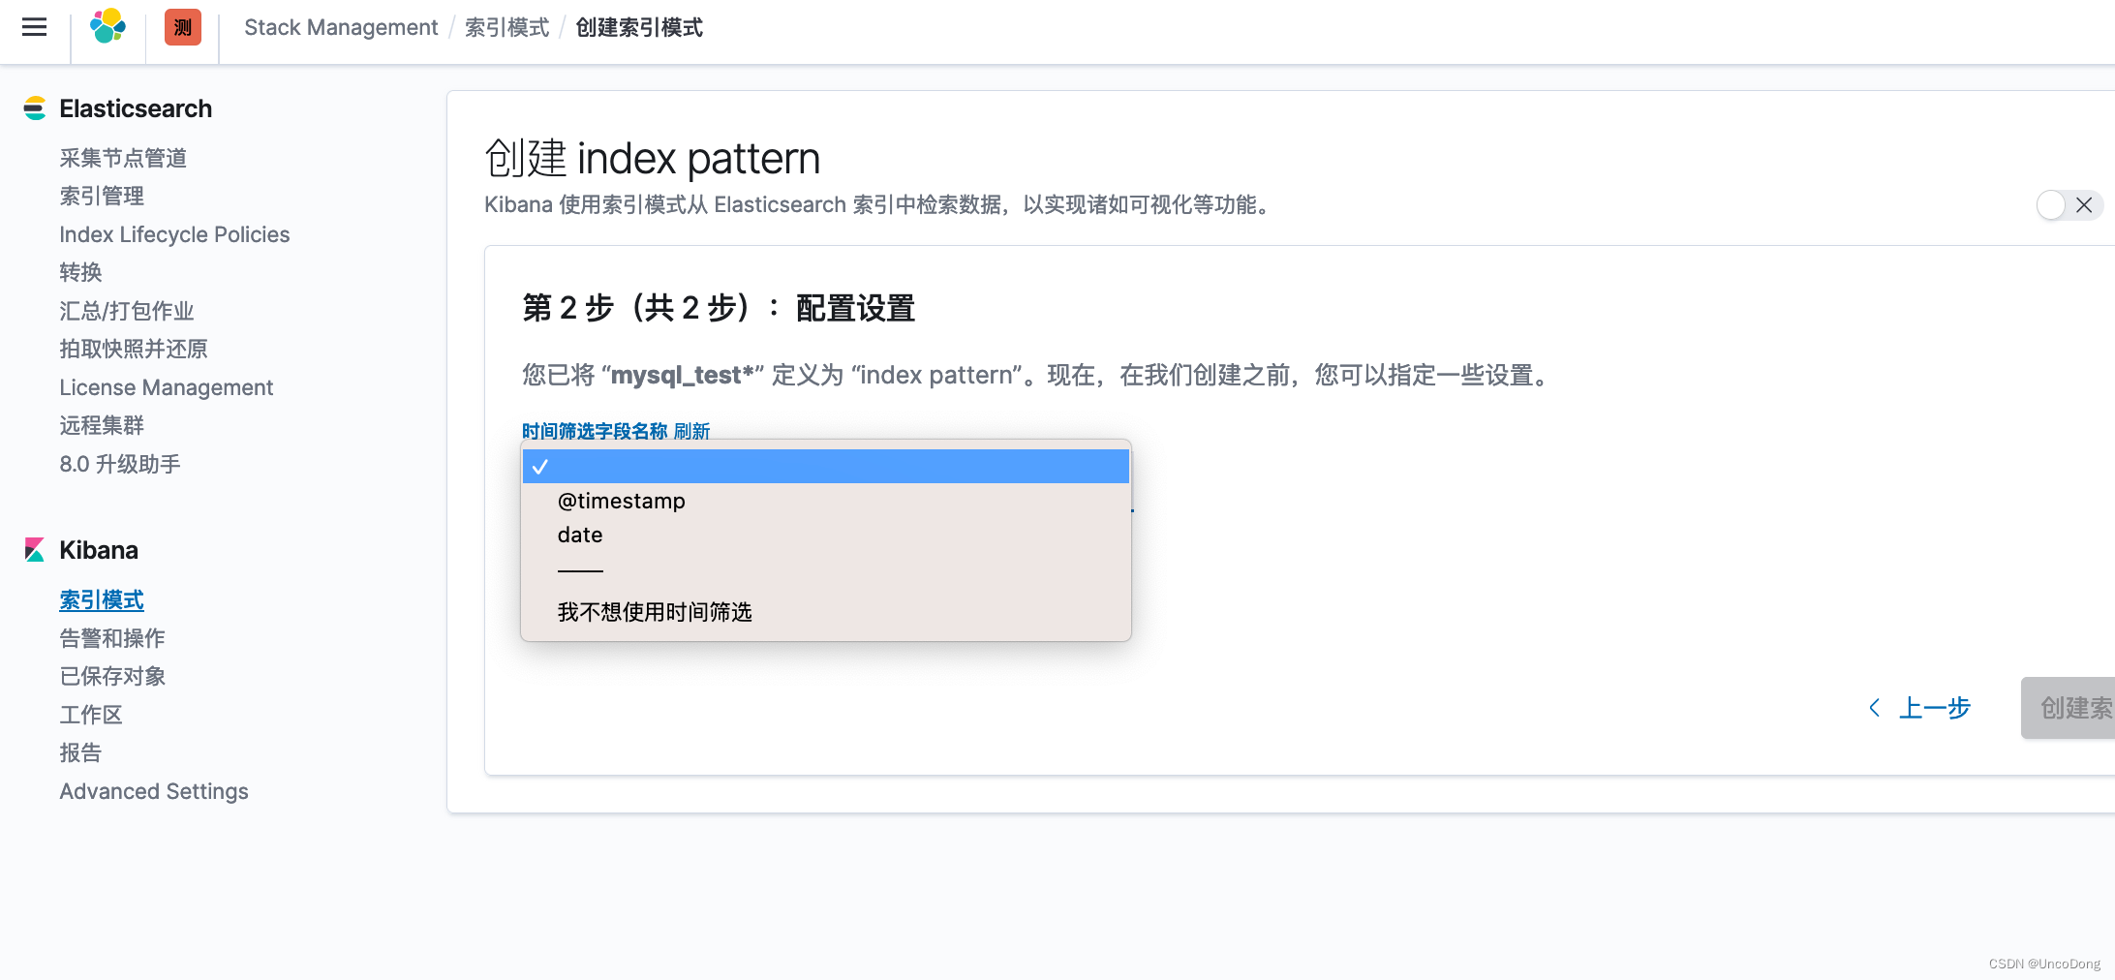Click the 创建索引模式 create button

pyautogui.click(x=2068, y=708)
